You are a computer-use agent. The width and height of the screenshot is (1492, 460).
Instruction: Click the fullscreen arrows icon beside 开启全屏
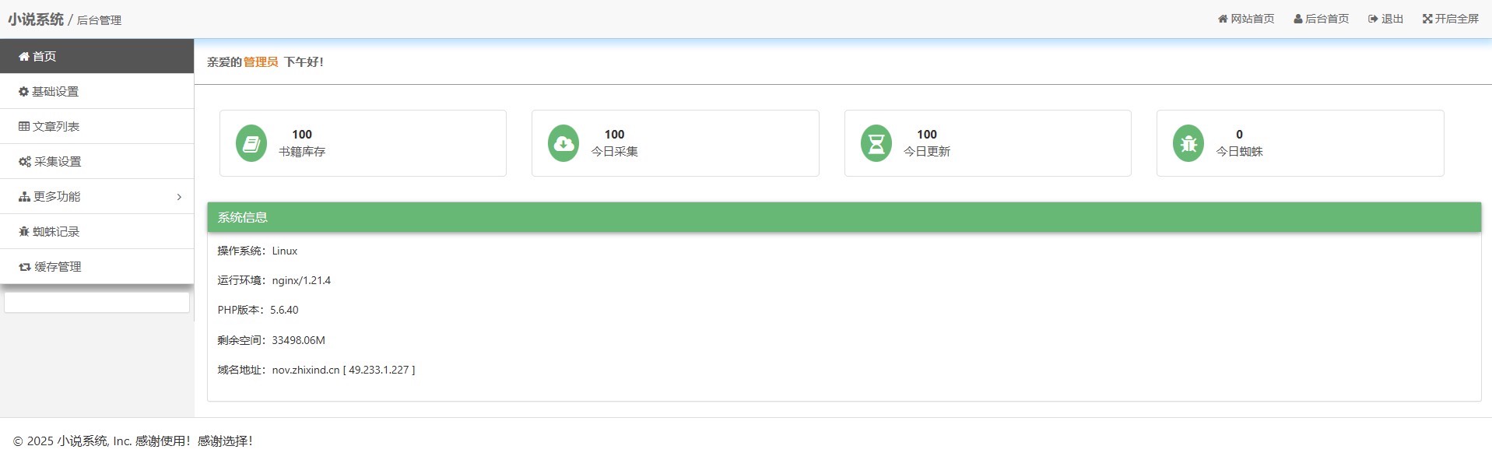click(1427, 19)
